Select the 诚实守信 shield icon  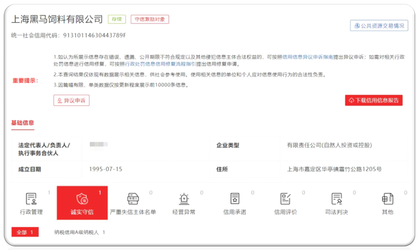82,199
